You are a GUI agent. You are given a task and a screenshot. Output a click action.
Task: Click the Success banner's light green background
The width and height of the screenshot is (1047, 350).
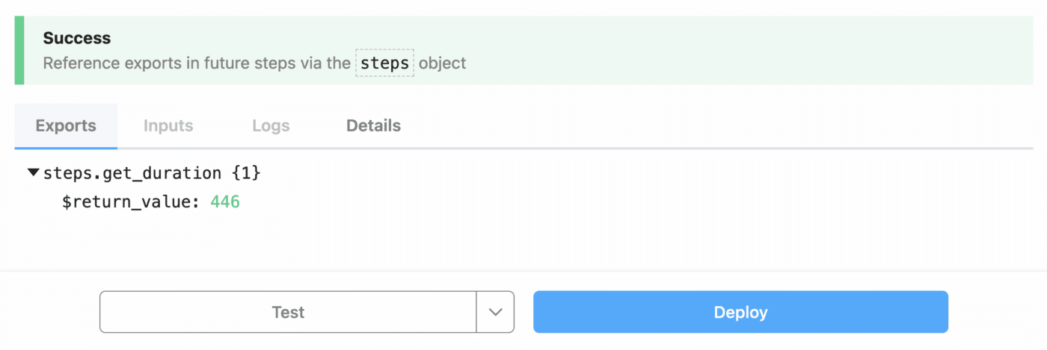pyautogui.click(x=748, y=50)
